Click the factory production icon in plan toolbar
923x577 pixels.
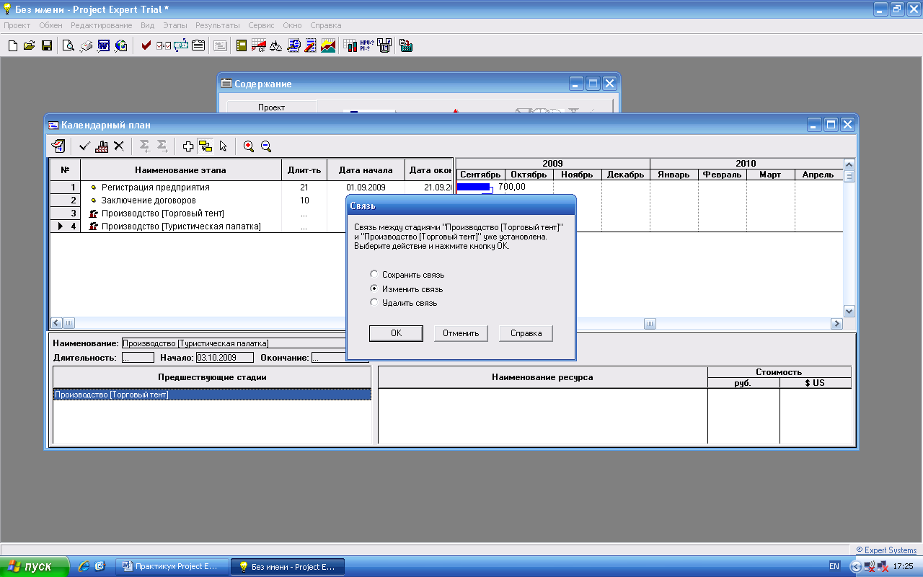click(102, 146)
